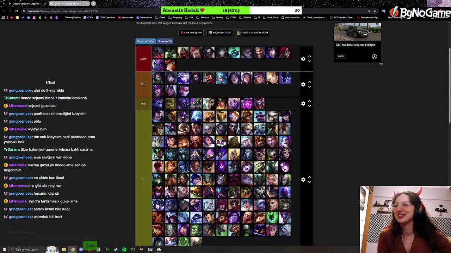The image size is (451, 253).
Task: Open settings gear for Marry tier
Action: 303,59
